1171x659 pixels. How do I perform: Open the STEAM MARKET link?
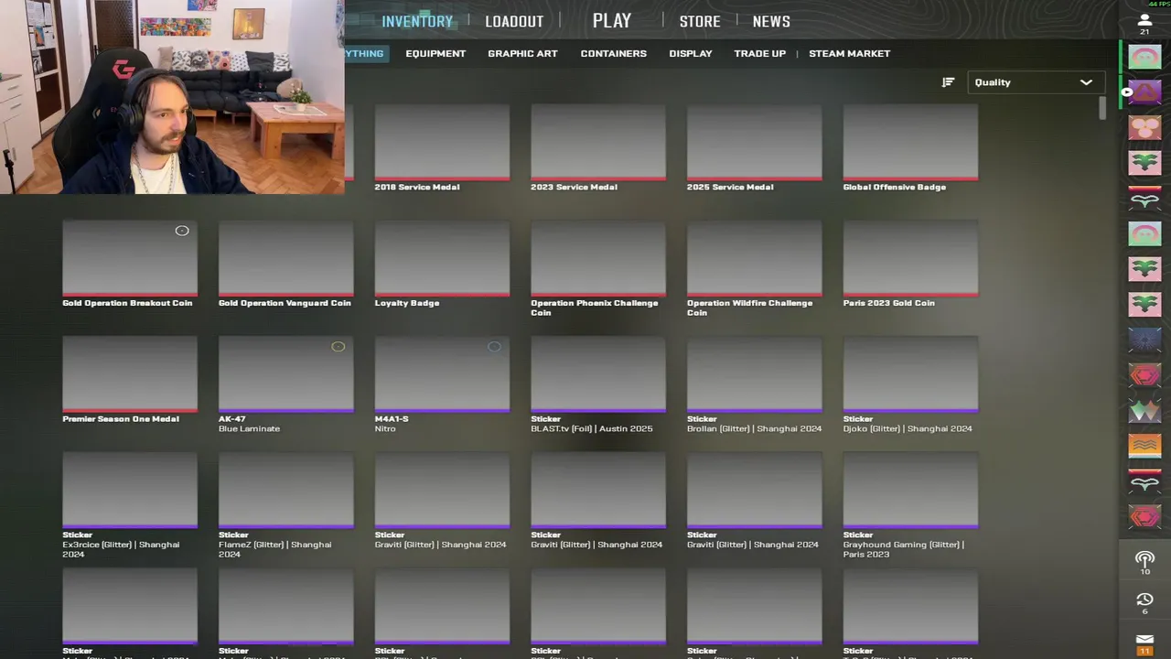(x=849, y=53)
